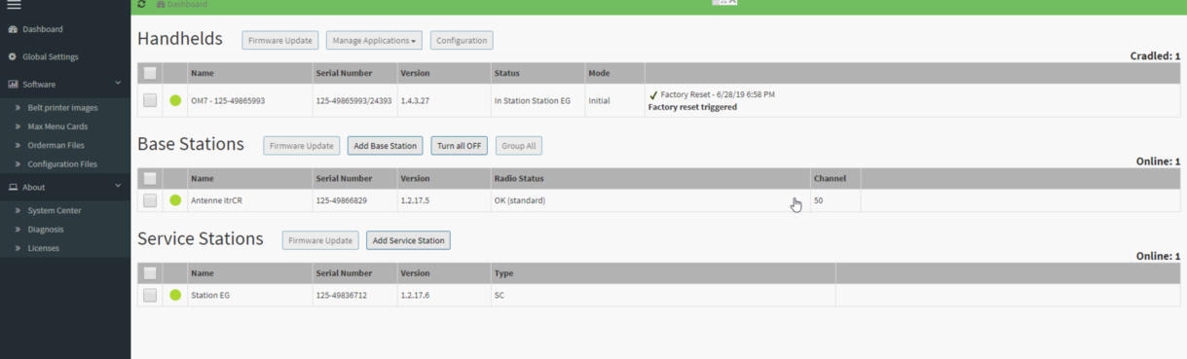Image resolution: width=1187 pixels, height=359 pixels.
Task: Check the Station EG row checkbox
Action: (x=150, y=295)
